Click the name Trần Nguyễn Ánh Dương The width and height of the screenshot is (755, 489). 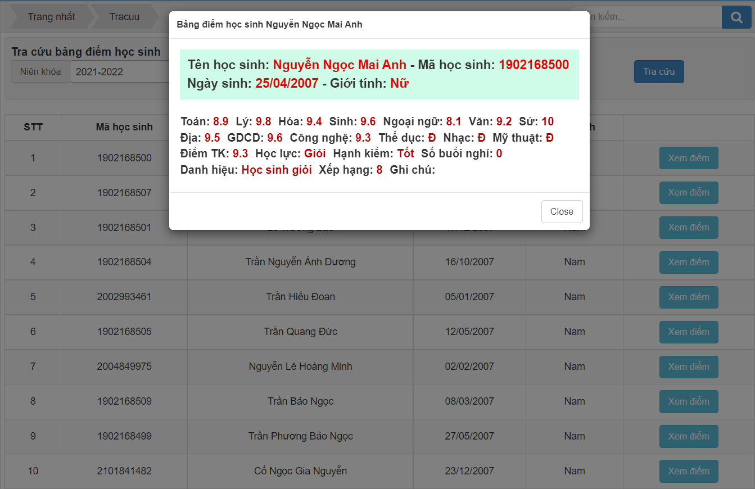point(300,262)
